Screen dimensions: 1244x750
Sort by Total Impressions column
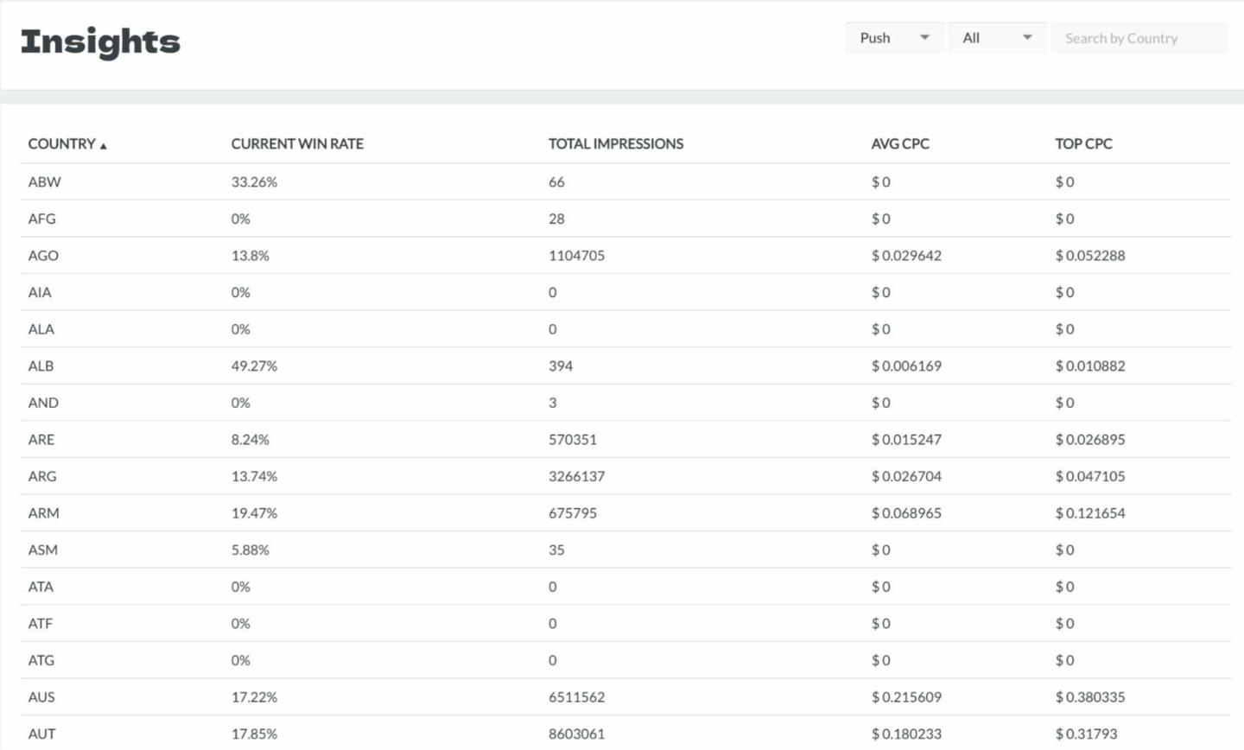click(x=615, y=143)
